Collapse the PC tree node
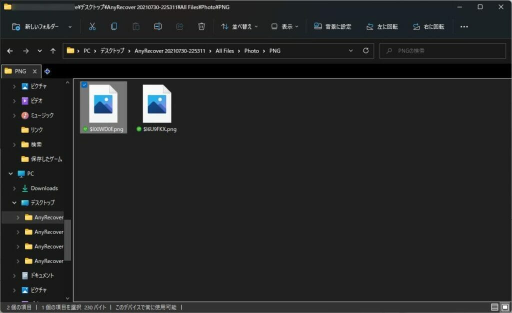The height and width of the screenshot is (313, 512). (11, 173)
